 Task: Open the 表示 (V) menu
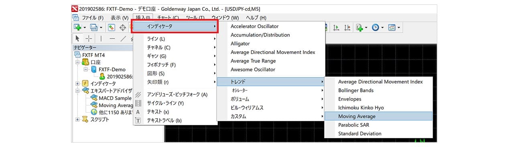click(x=120, y=18)
